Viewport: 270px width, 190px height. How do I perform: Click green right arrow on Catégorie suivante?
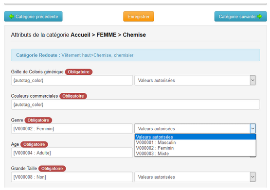tap(259, 17)
